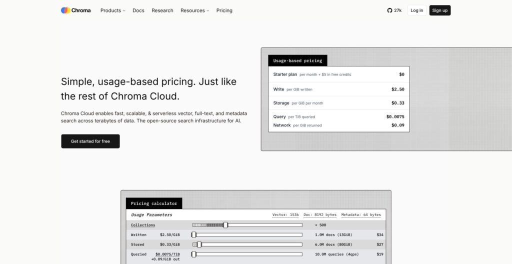This screenshot has width=512, height=264.
Task: Click the 6.0M docs (80GiB) value
Action: click(333, 244)
